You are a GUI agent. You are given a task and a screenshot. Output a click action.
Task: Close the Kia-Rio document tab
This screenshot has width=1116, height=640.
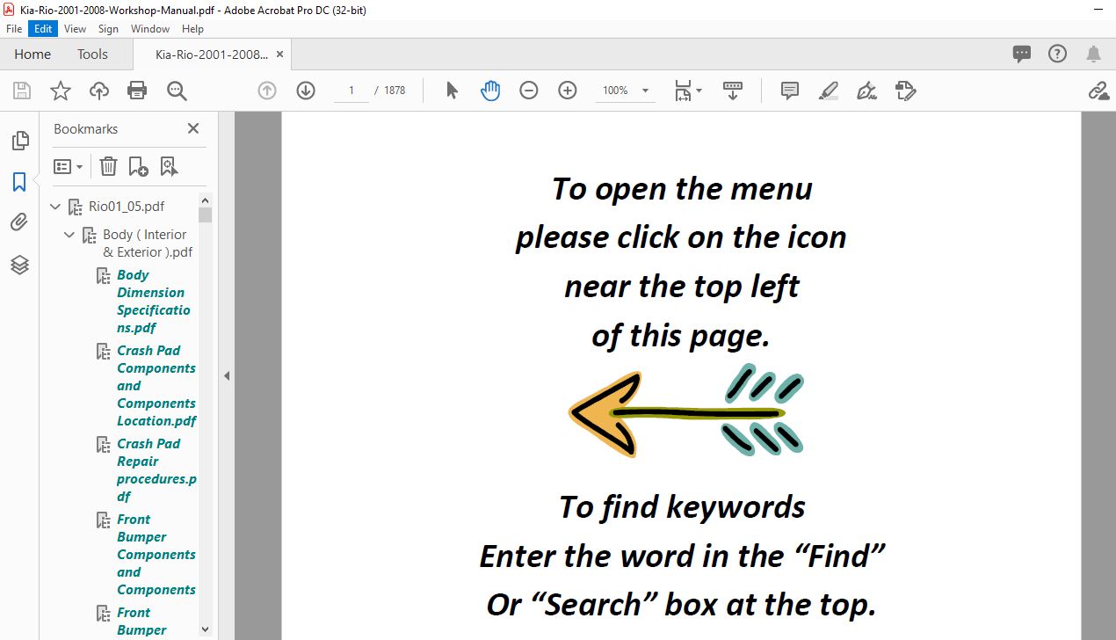(x=280, y=55)
